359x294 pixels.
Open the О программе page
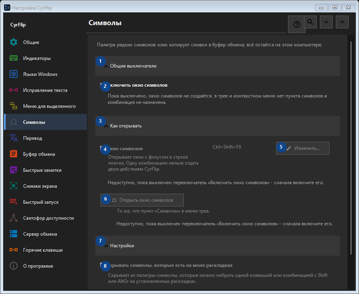(x=45, y=266)
